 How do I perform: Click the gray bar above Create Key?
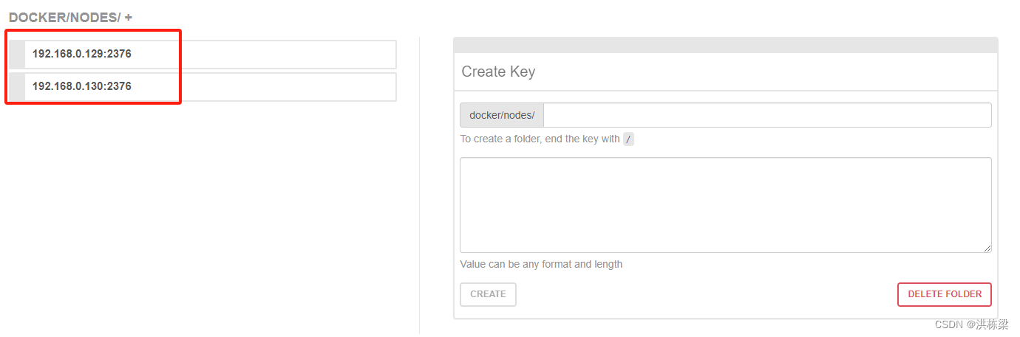pyautogui.click(x=725, y=45)
